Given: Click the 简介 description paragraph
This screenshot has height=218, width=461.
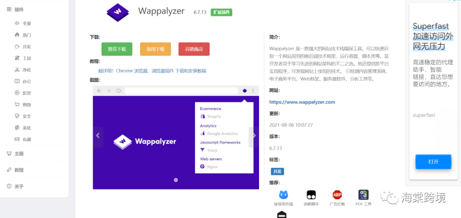Looking at the screenshot, I should (329, 64).
